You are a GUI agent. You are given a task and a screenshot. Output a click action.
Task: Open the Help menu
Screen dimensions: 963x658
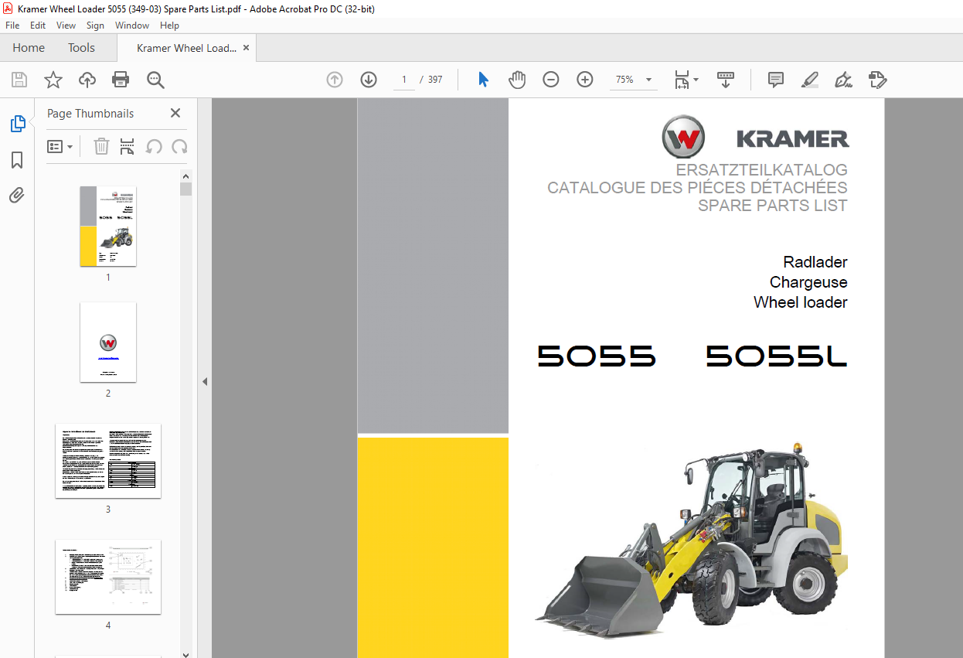point(169,26)
